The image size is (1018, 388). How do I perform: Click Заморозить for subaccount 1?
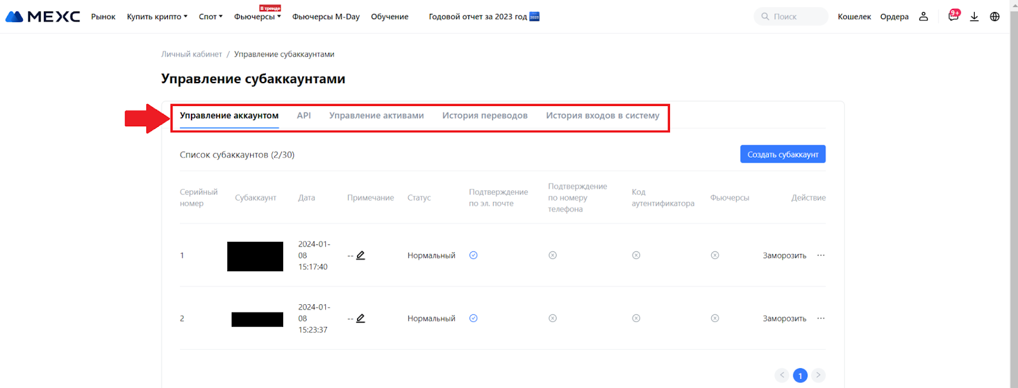pos(784,255)
